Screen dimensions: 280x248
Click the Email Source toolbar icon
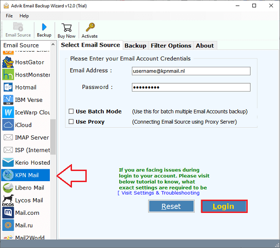pyautogui.click(x=18, y=27)
